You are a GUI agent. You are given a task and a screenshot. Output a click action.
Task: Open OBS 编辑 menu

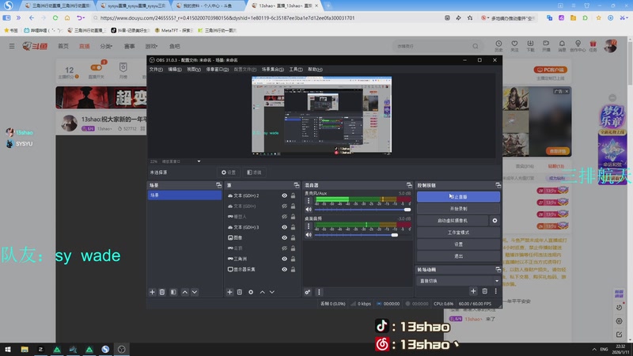click(x=174, y=70)
